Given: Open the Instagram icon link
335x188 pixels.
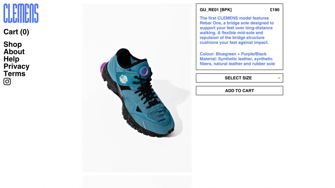Looking at the screenshot, I should 7,82.
